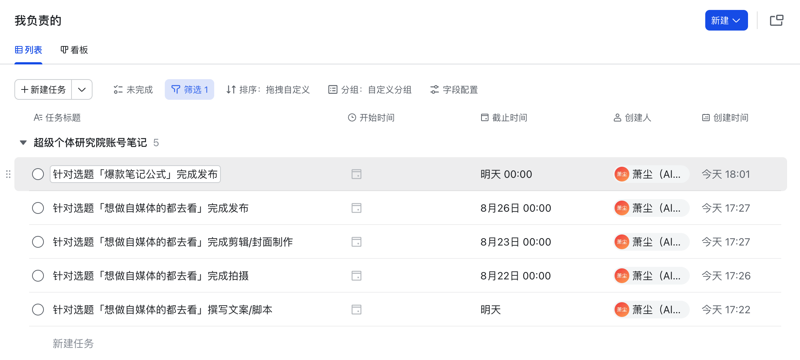800x360 pixels.
Task: Click group count 5 beside group name
Action: point(156,142)
